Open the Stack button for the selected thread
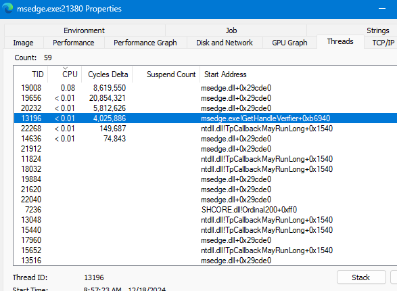 coord(360,277)
